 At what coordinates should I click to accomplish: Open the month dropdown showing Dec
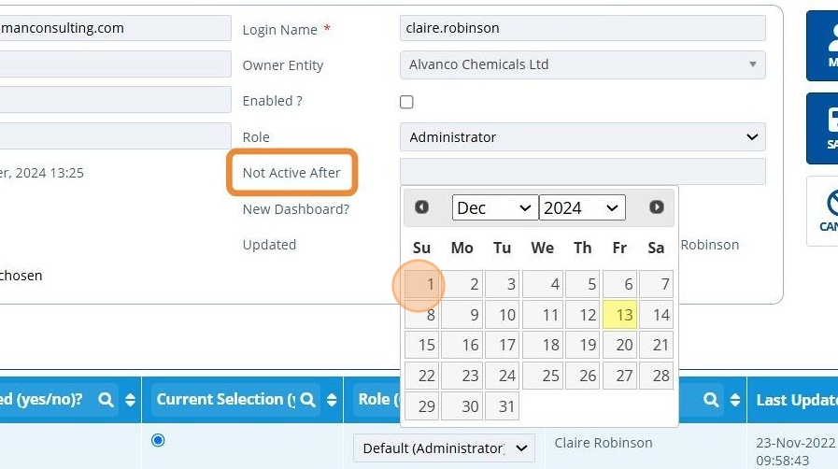click(x=495, y=207)
